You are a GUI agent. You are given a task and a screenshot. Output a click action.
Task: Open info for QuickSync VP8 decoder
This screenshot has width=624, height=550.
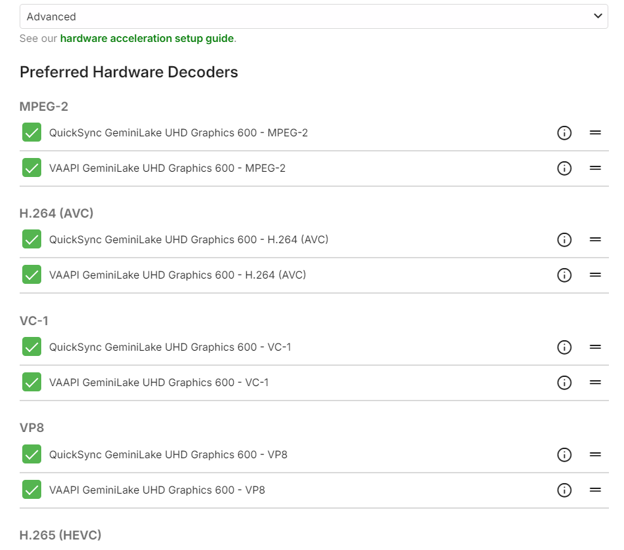click(564, 455)
